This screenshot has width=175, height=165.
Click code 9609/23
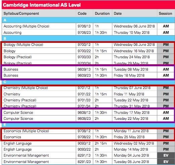[x=84, y=75]
